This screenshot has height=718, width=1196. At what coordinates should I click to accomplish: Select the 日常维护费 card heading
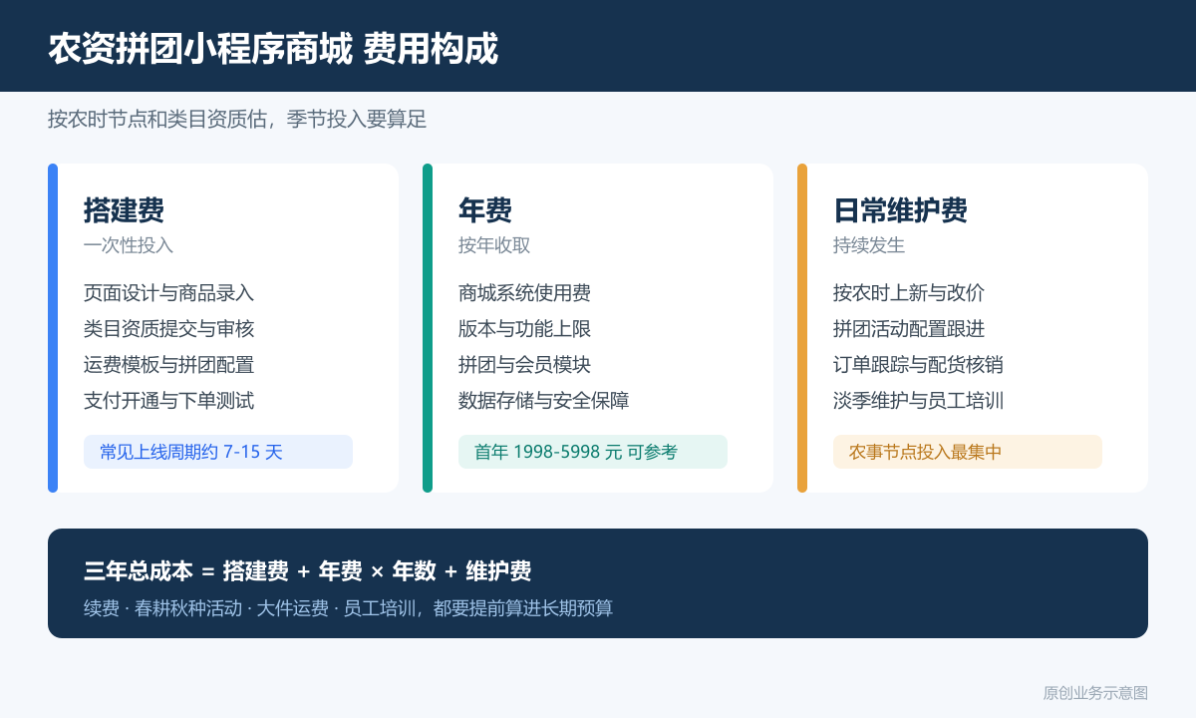click(x=901, y=210)
